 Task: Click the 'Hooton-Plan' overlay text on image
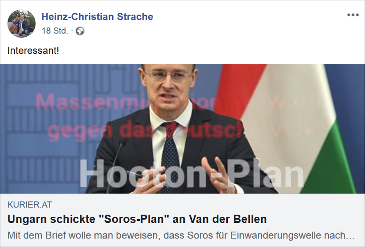click(x=192, y=174)
